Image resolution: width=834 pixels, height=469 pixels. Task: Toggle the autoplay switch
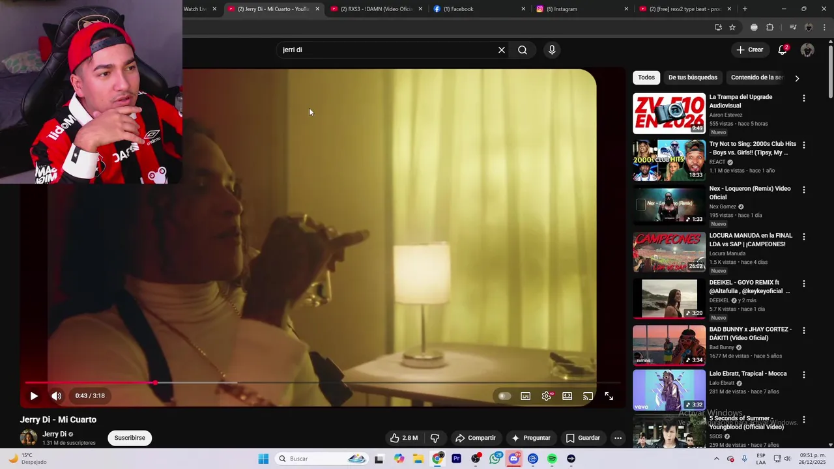pos(504,395)
